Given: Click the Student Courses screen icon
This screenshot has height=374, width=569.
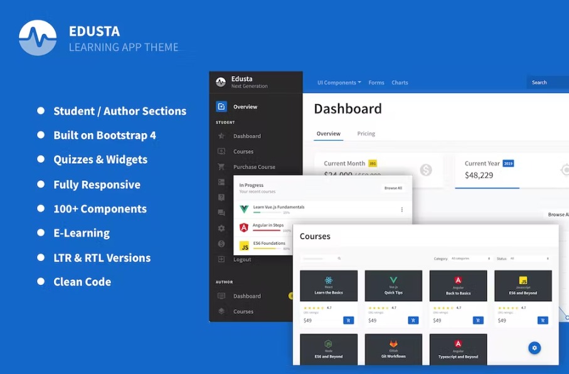Looking at the screenshot, I should 221,151.
